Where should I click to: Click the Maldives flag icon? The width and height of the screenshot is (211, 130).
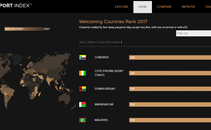click(x=82, y=120)
